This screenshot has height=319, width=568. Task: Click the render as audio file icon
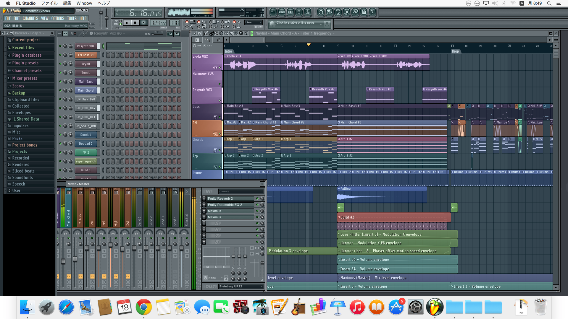click(x=338, y=12)
